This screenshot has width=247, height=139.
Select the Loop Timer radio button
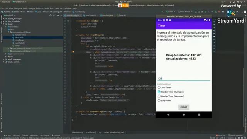(x=159, y=100)
